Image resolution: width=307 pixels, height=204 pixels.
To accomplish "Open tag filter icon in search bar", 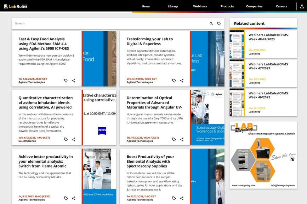I will (x=219, y=23).
